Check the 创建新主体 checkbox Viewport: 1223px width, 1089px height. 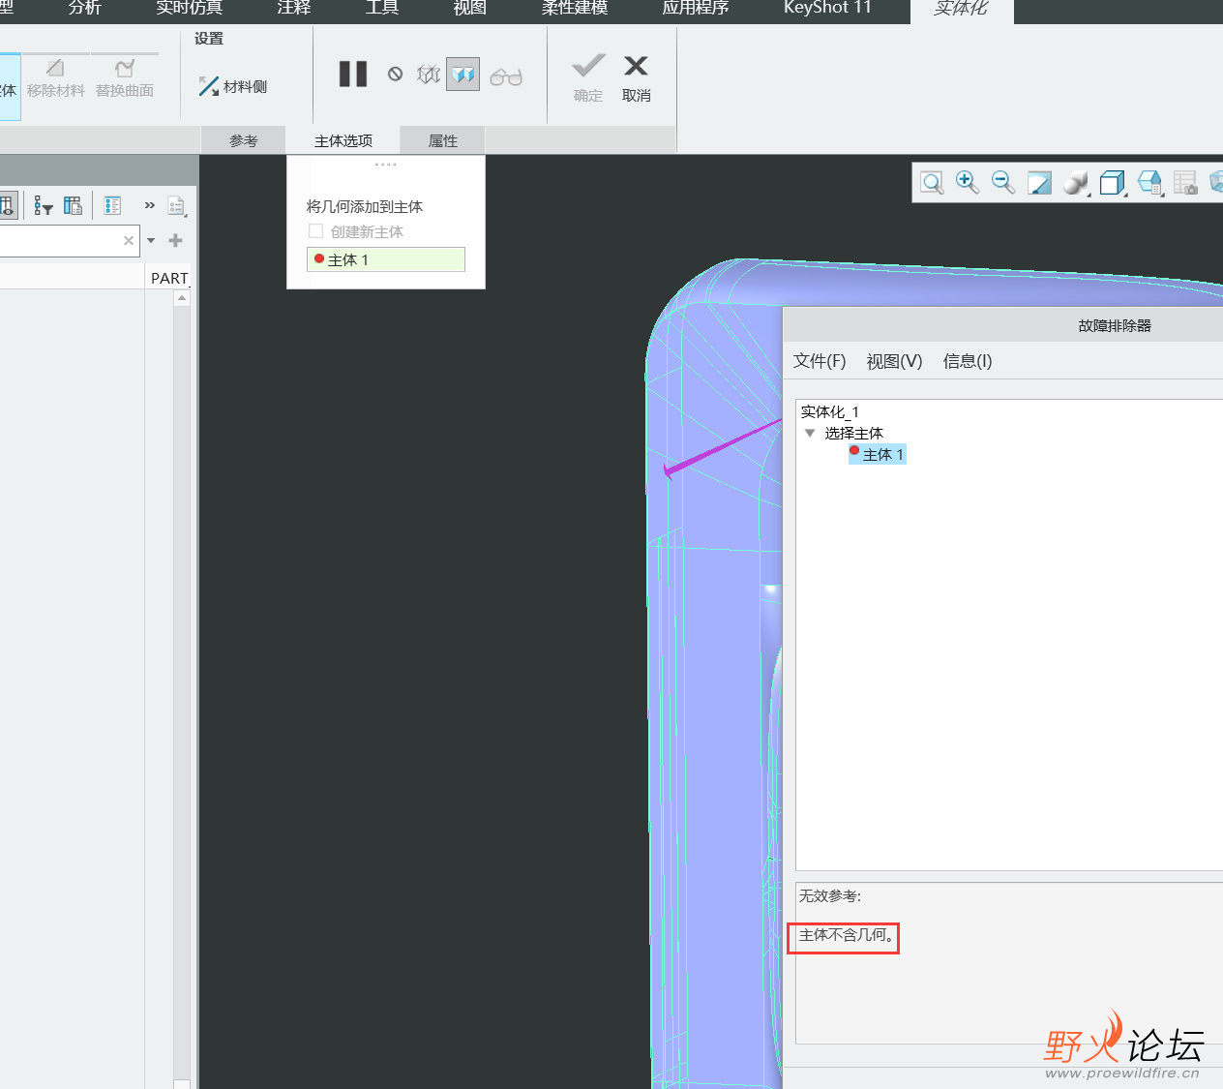(x=315, y=231)
